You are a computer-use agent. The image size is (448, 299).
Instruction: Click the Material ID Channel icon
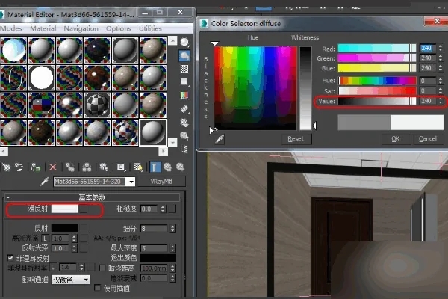pos(121,167)
